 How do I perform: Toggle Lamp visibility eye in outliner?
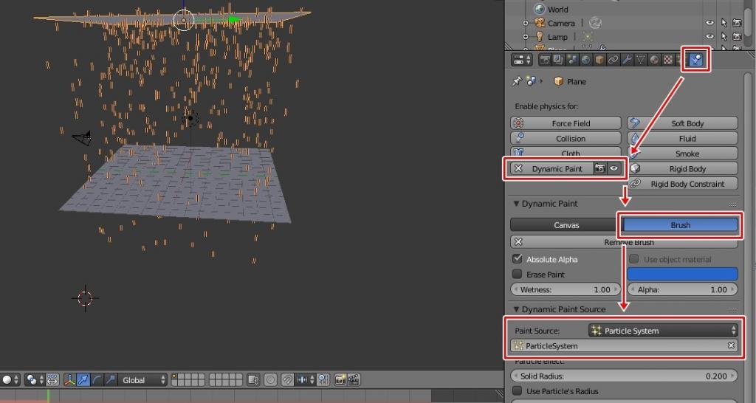click(x=709, y=36)
